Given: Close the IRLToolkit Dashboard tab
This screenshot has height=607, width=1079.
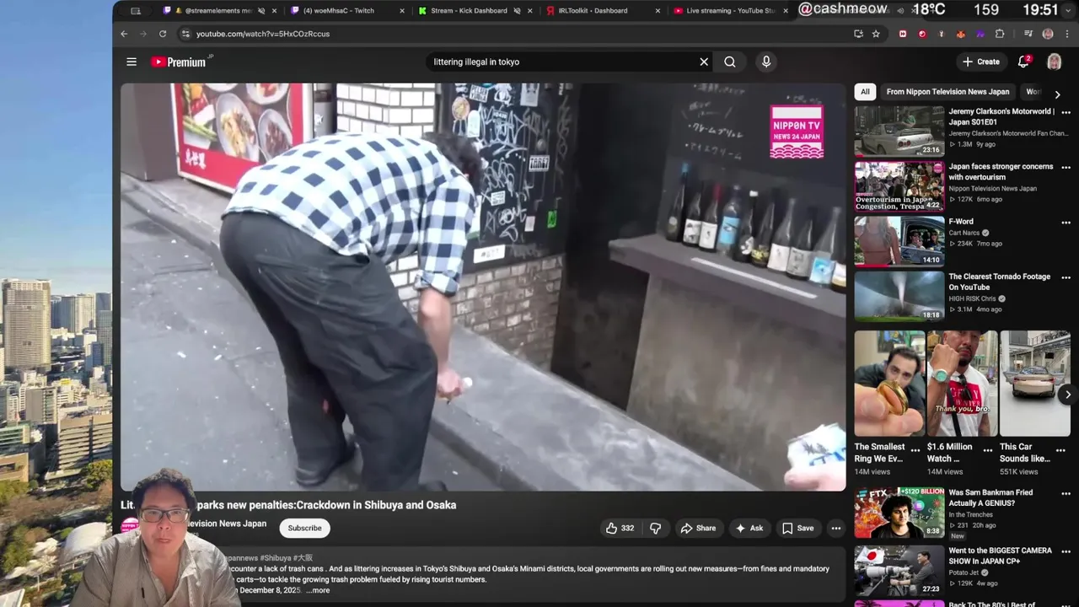Looking at the screenshot, I should click(x=657, y=11).
